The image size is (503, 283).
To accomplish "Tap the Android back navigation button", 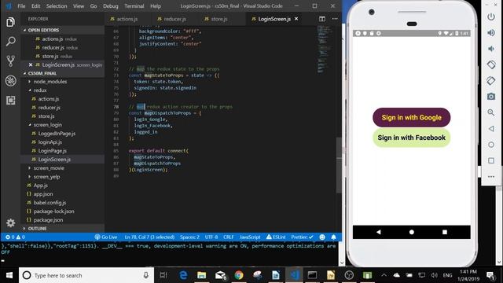I will [x=379, y=232].
